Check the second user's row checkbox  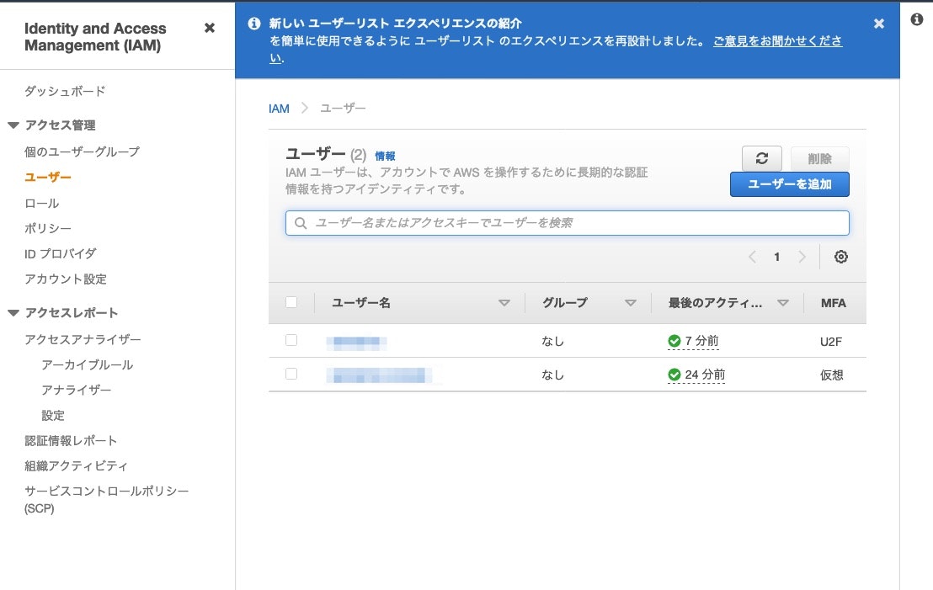pyautogui.click(x=291, y=375)
